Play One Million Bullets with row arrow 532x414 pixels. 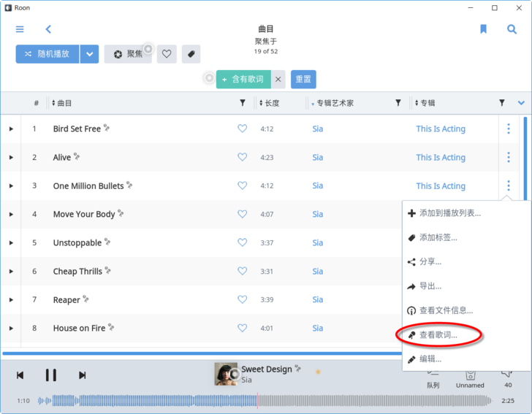[x=11, y=185]
